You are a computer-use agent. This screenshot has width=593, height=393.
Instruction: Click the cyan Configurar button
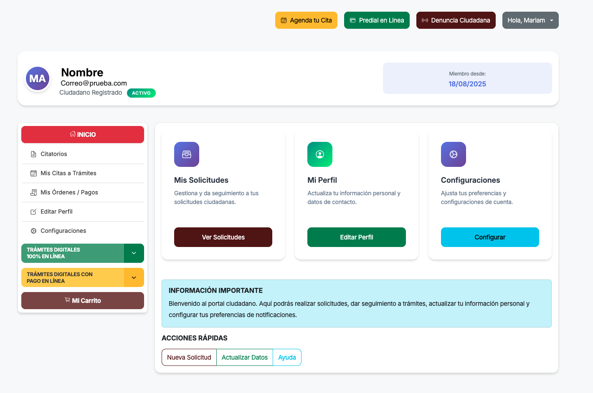pyautogui.click(x=490, y=237)
